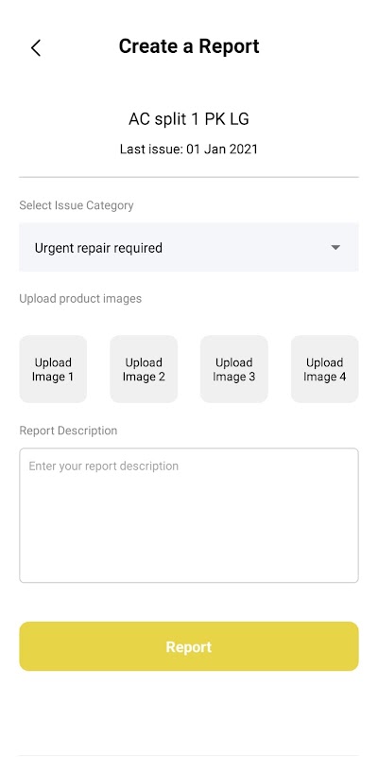Click the "Create a Report" header title
The image size is (378, 757).
[x=189, y=46]
